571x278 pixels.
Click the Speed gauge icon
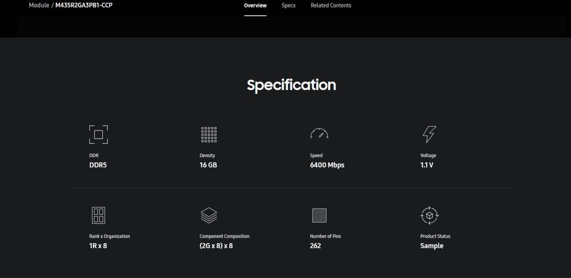point(319,133)
